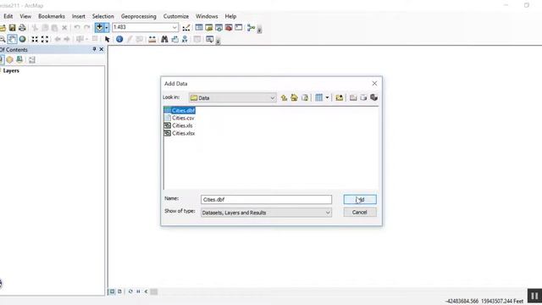The height and width of the screenshot is (305, 542).
Task: Open the ArcToolbox window icon
Action: [x=229, y=27]
